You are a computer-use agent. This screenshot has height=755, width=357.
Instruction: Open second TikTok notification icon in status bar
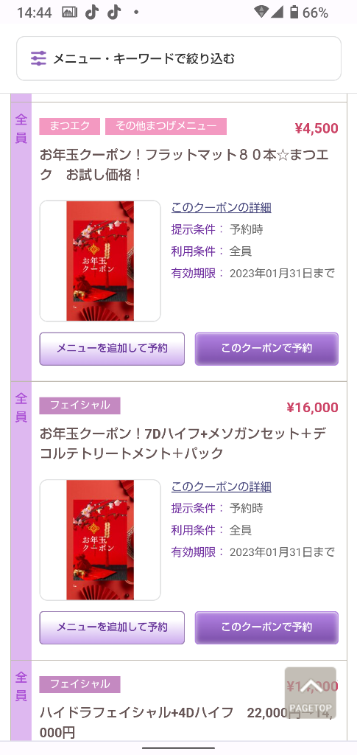pyautogui.click(x=114, y=13)
